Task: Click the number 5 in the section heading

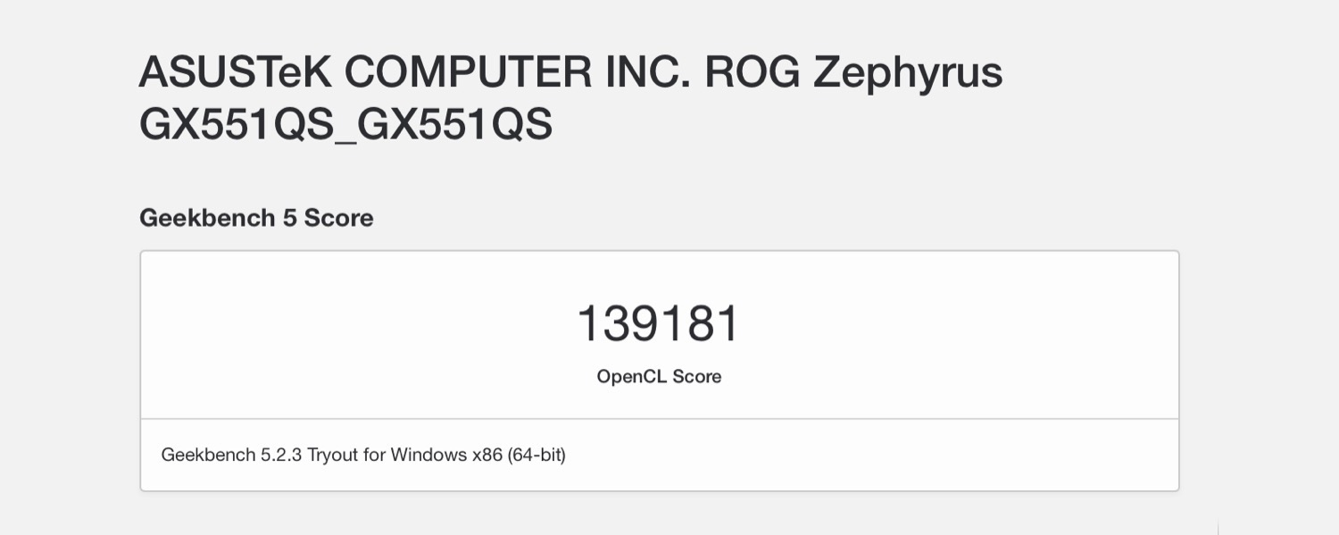Action: click(x=289, y=218)
